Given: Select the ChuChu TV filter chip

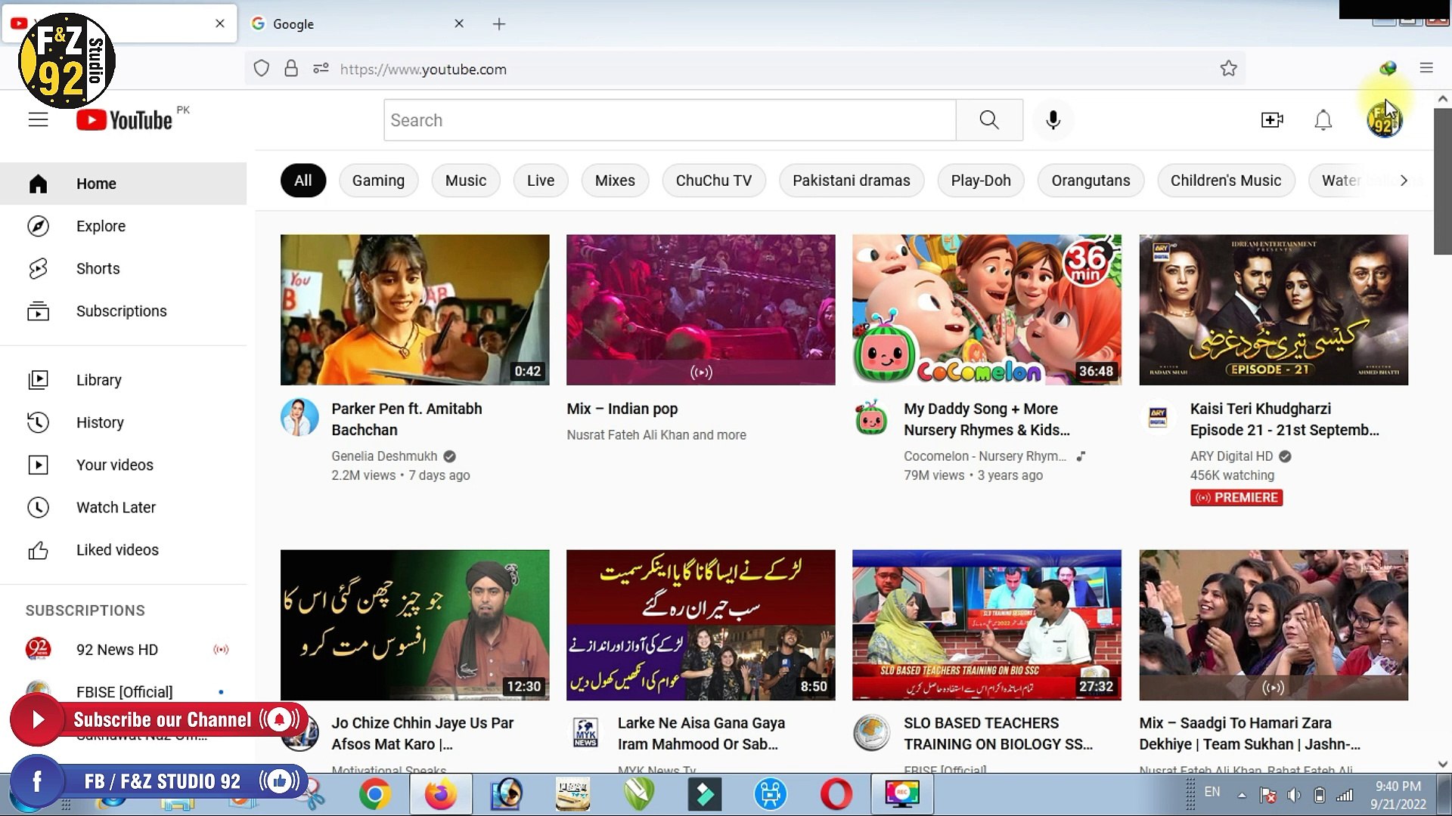Looking at the screenshot, I should coord(714,181).
